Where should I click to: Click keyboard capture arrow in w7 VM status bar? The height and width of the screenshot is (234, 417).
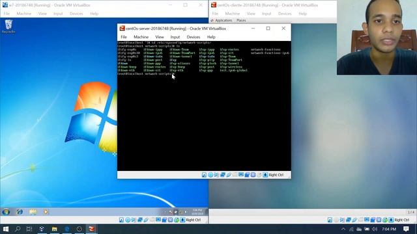click(182, 220)
